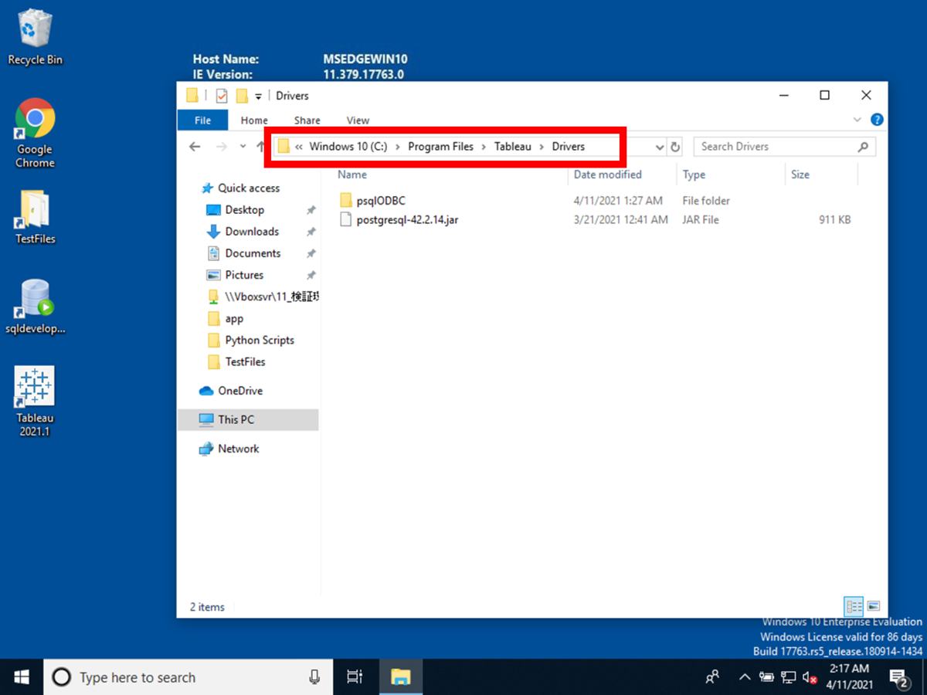
Task: Sort by the Type column header
Action: coord(694,175)
